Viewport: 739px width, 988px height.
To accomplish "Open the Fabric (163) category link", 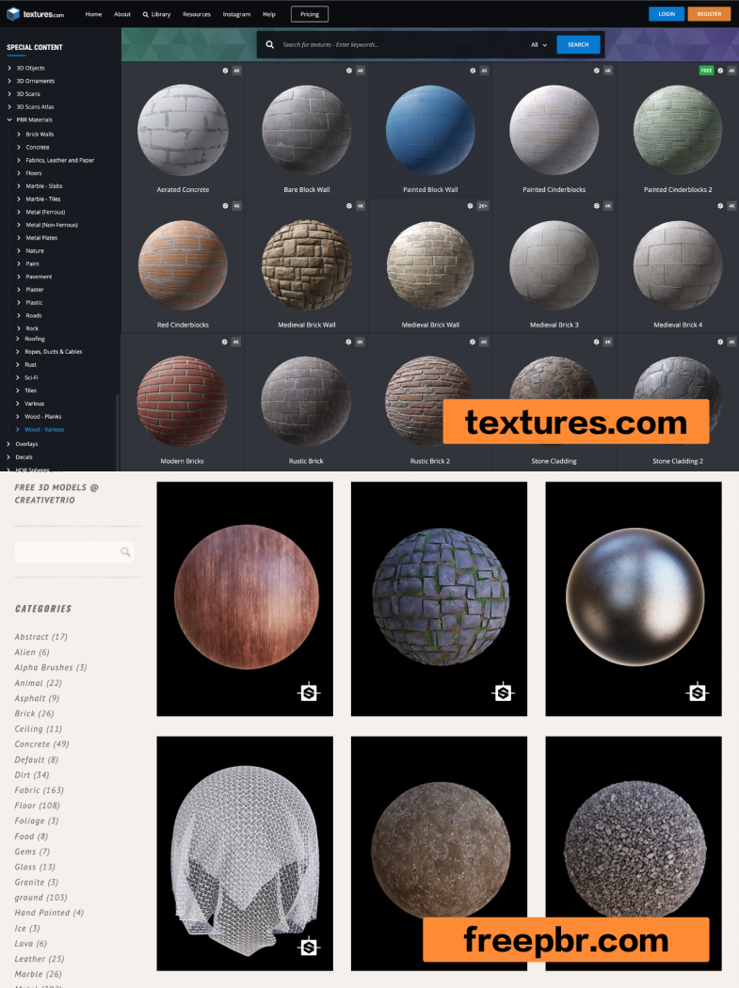I will pyautogui.click(x=40, y=790).
